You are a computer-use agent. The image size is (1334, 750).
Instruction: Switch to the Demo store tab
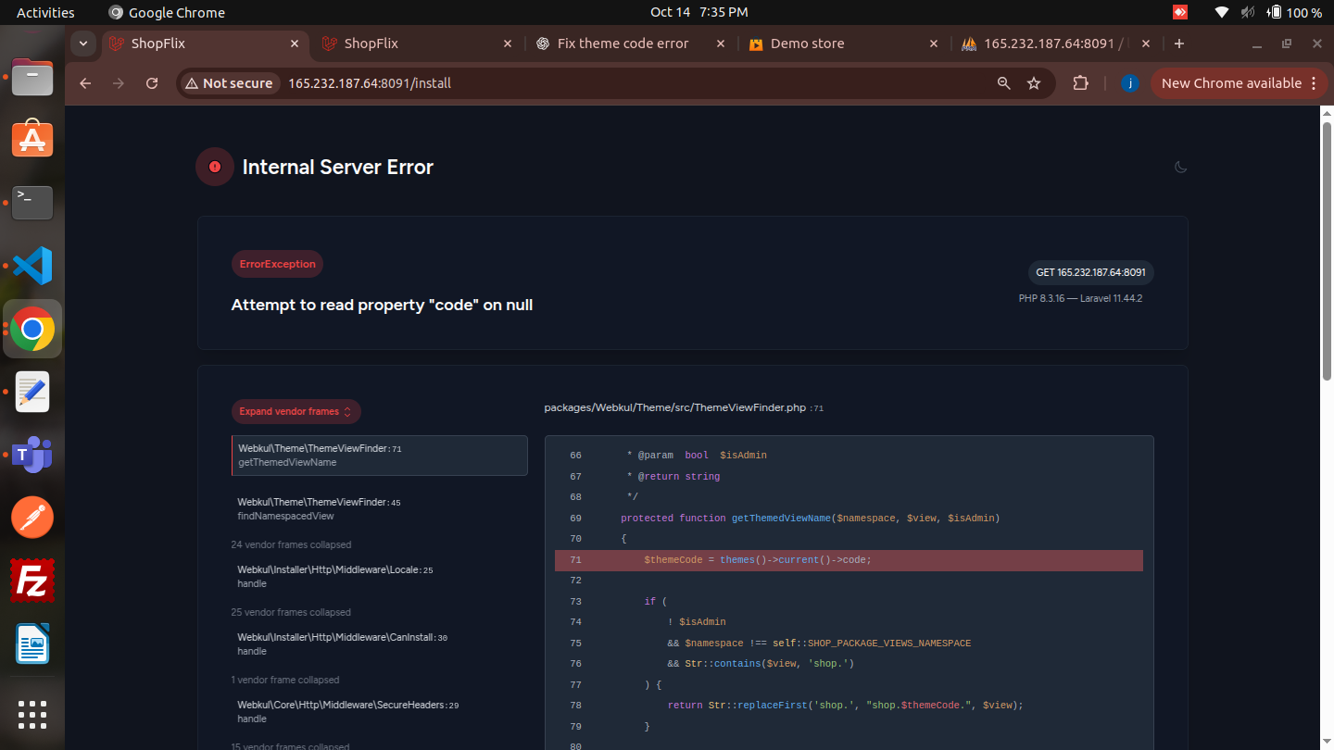[x=807, y=44]
